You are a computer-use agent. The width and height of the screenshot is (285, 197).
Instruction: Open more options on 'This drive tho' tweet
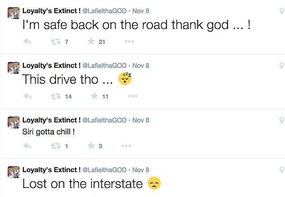(x=133, y=96)
